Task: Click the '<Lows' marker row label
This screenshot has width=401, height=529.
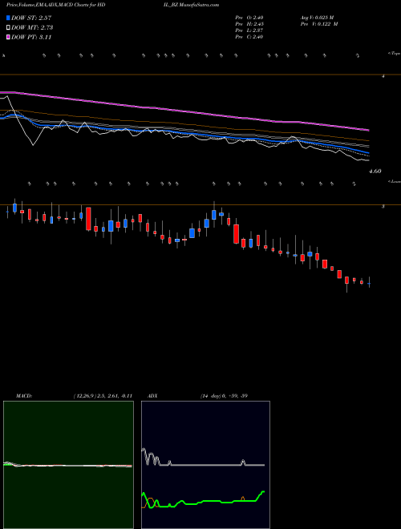Action: tap(395, 181)
